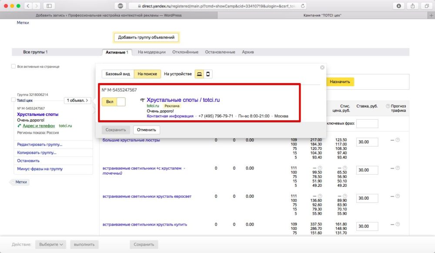Go forward with Safari's forward arrow
Viewport: 435px width, 253px height.
(37, 6)
